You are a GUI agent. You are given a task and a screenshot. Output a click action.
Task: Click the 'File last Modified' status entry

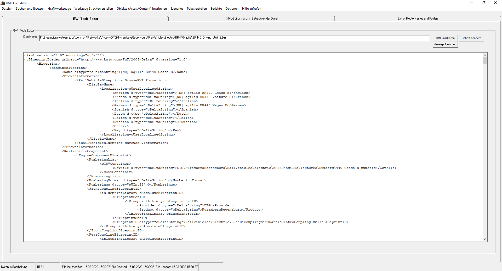(x=86, y=267)
